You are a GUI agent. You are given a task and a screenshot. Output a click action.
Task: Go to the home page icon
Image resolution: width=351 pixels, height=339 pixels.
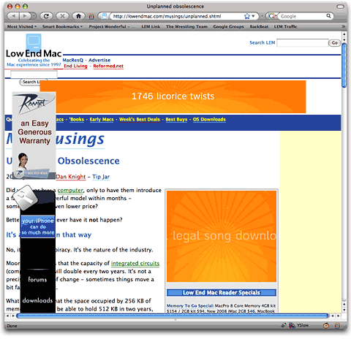coord(78,16)
